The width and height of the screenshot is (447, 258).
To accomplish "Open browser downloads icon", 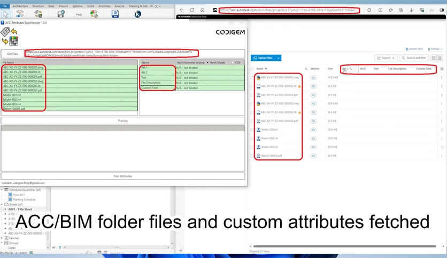I will [x=411, y=10].
